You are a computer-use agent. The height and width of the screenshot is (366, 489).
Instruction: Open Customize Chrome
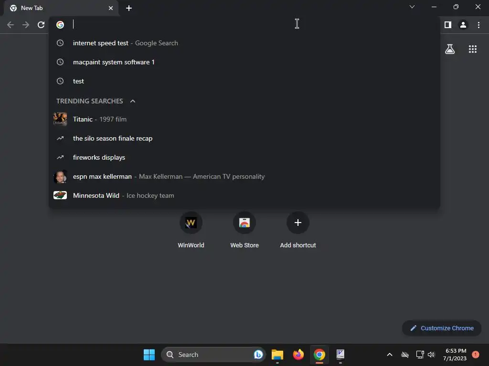442,328
